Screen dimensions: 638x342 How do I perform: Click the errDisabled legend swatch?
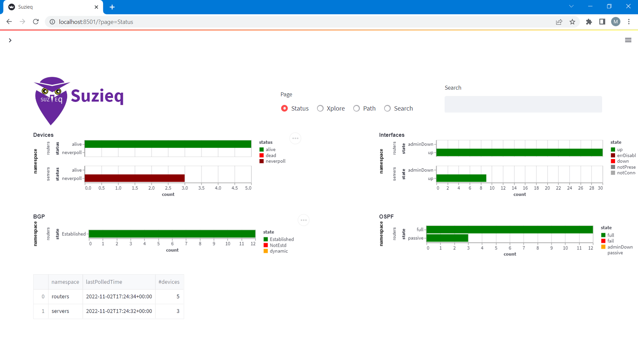tap(613, 155)
